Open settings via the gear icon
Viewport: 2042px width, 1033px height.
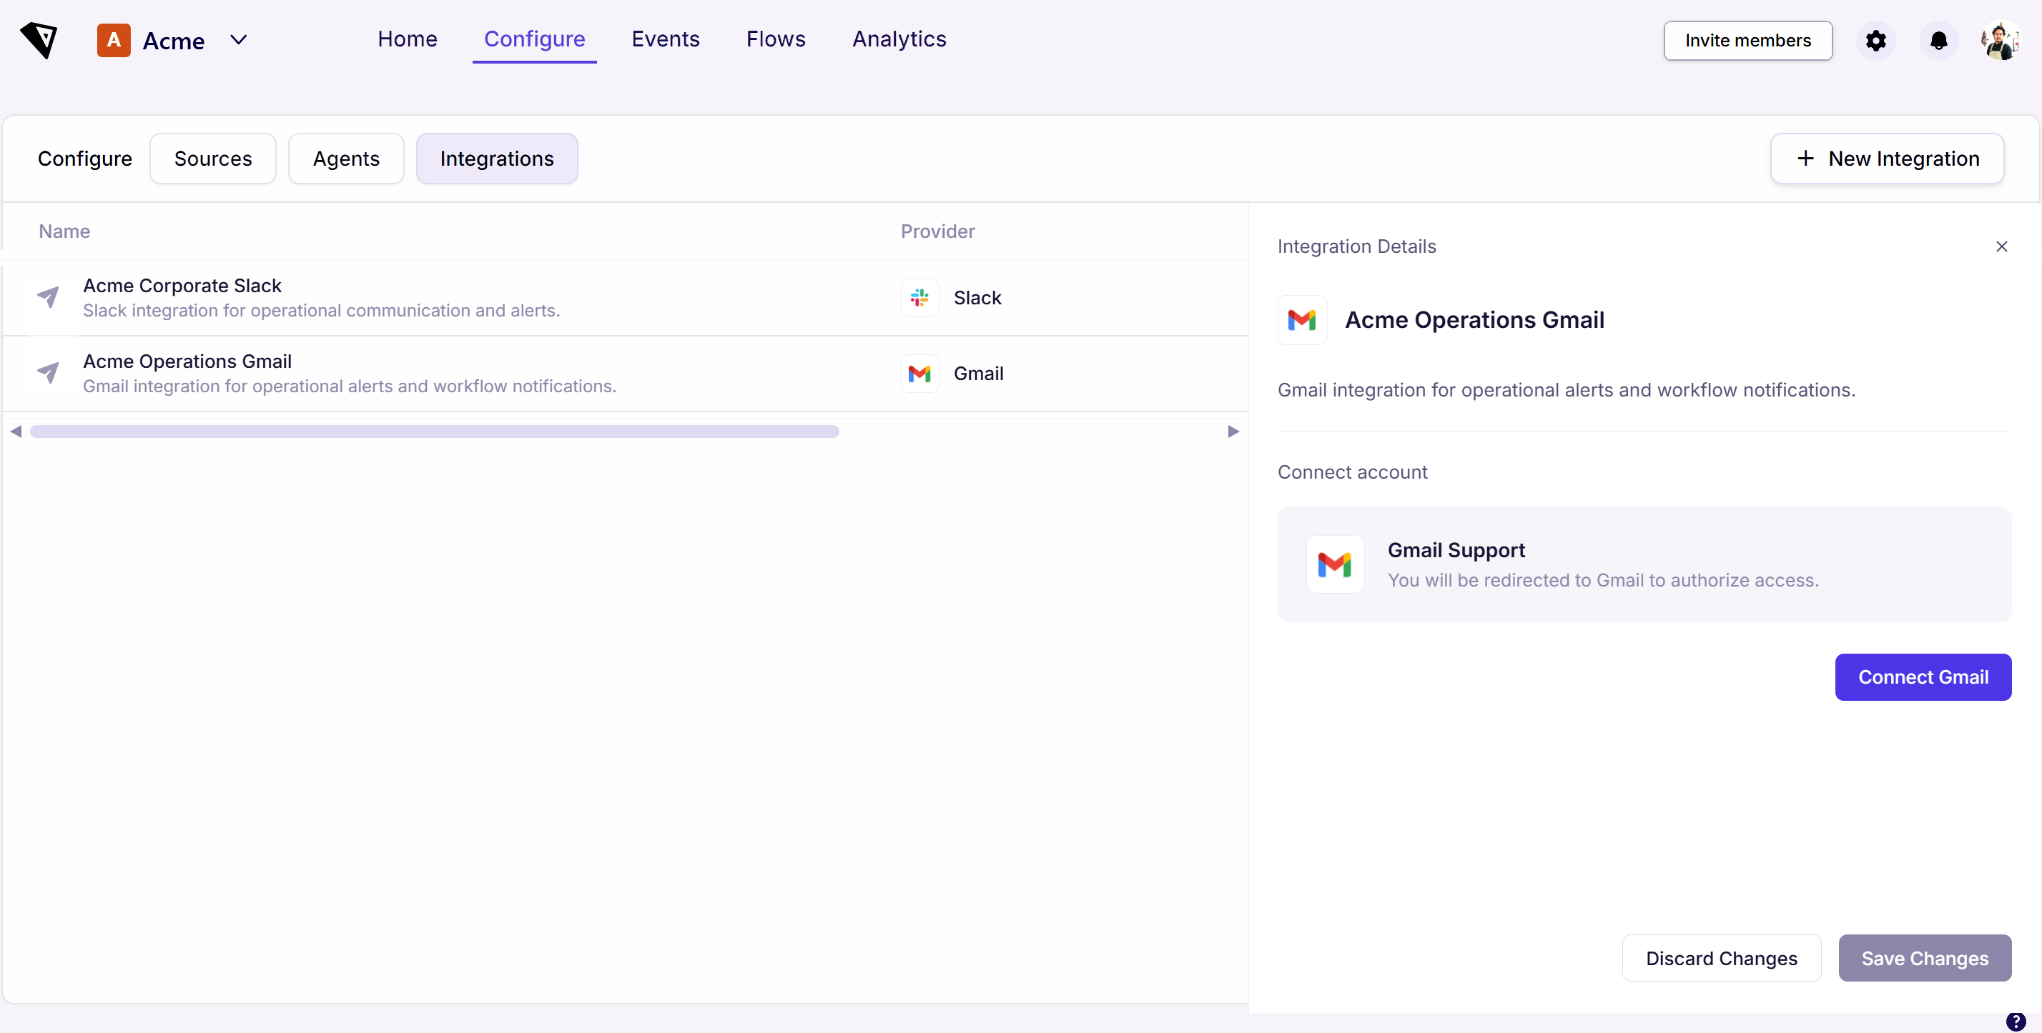pos(1875,41)
